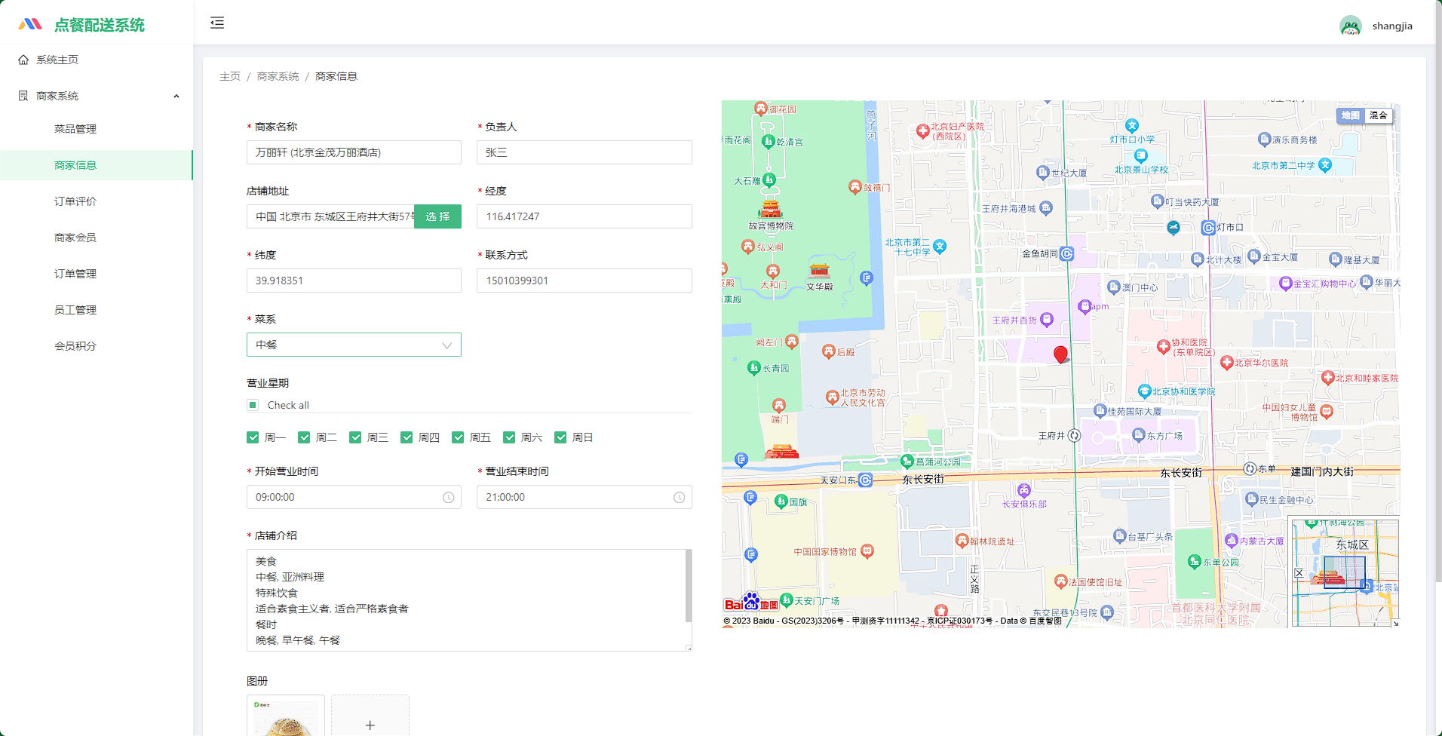Click the clock icon in 营业结束时间

pos(679,498)
